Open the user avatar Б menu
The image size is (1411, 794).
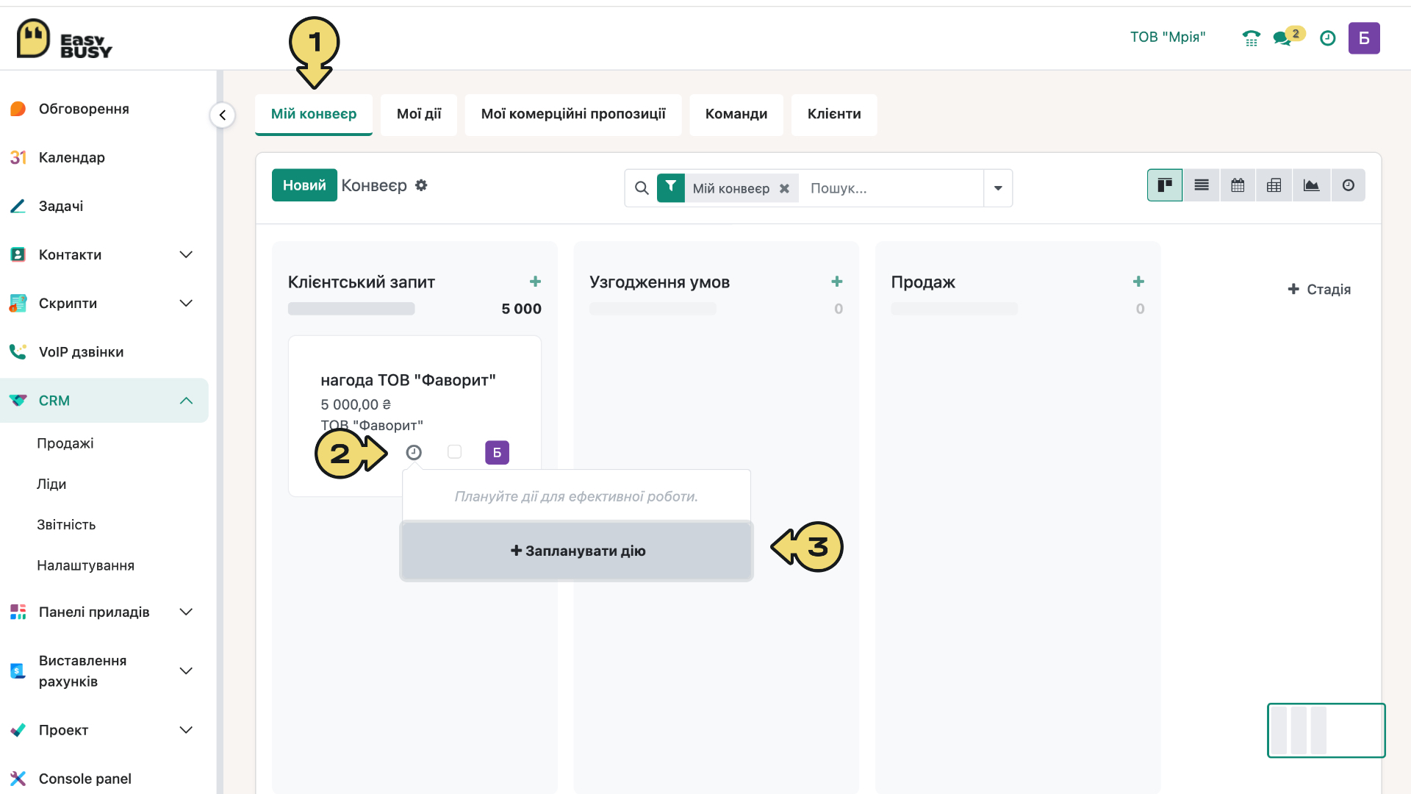(x=1364, y=38)
